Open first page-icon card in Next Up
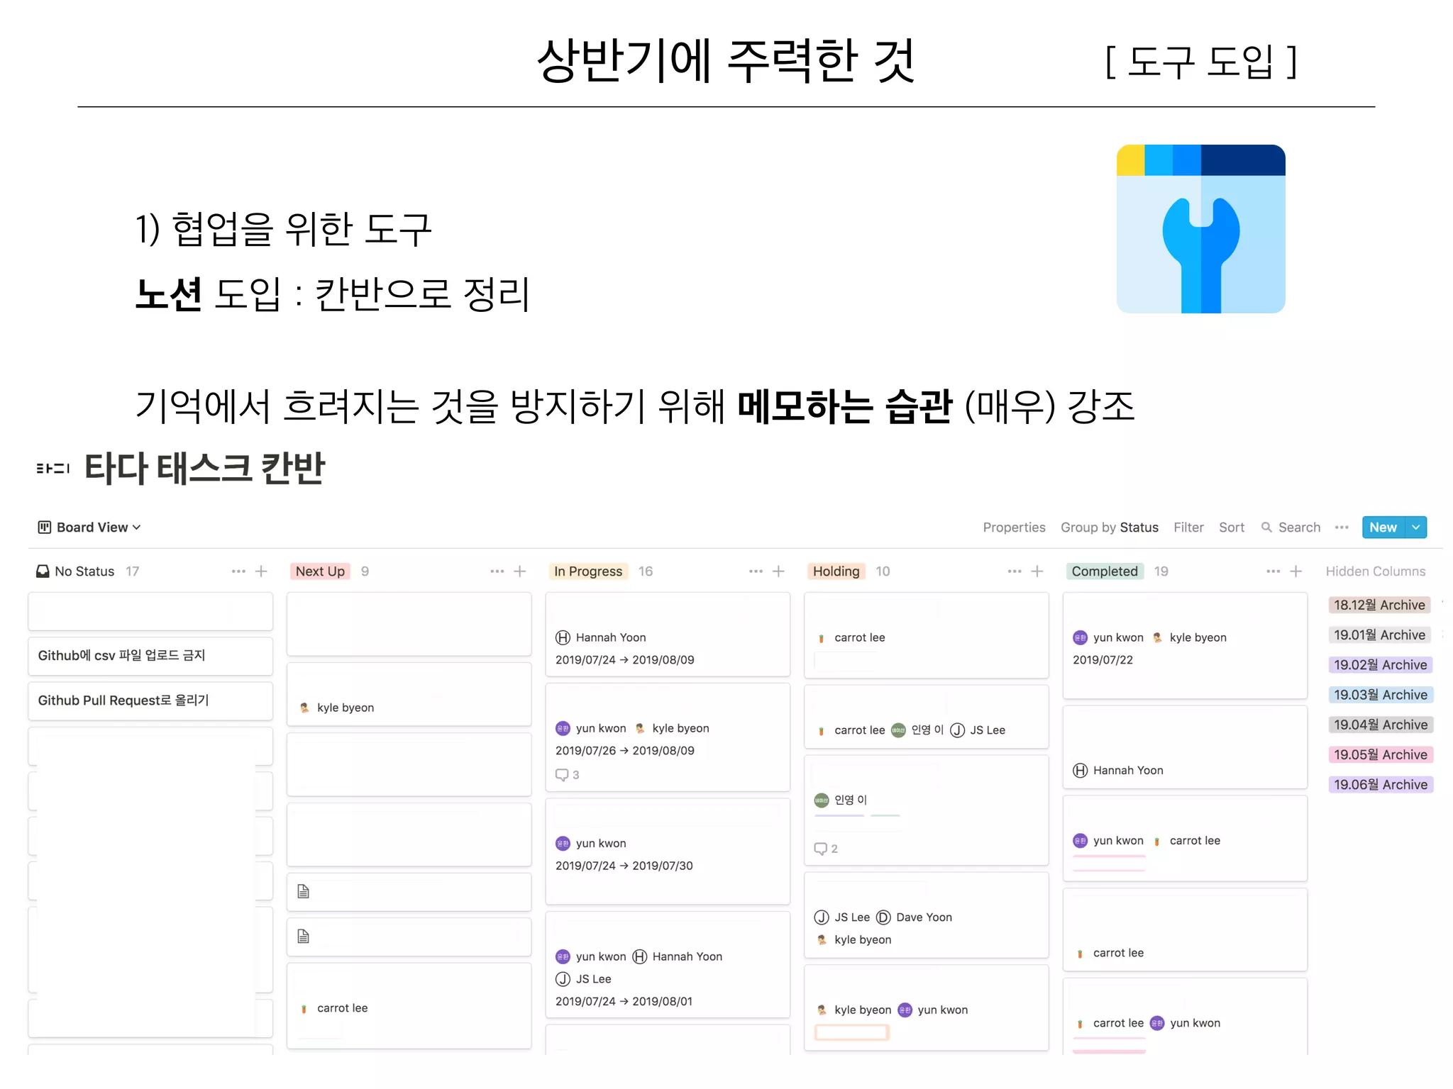Image resolution: width=1453 pixels, height=1089 pixels. coord(409,891)
